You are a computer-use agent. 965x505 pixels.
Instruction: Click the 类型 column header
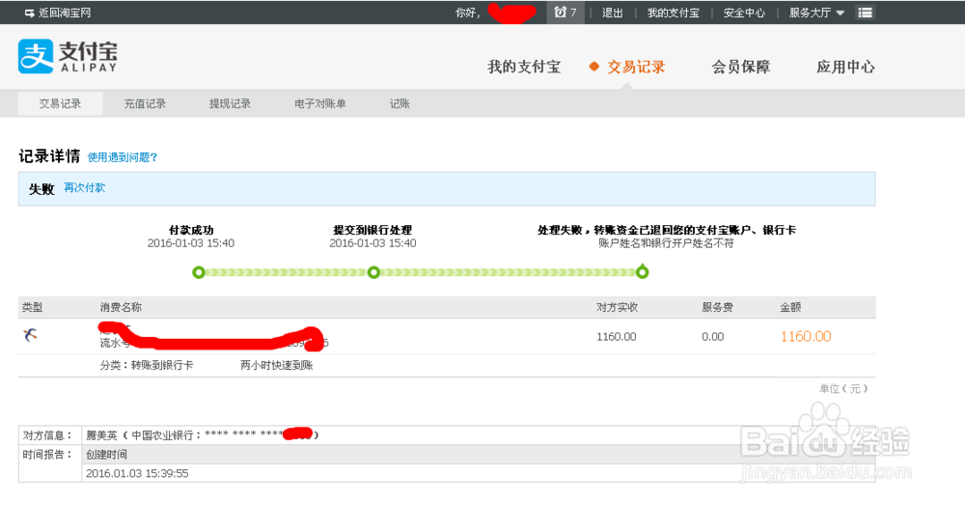[32, 307]
